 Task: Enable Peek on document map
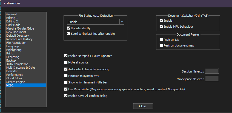(x=161, y=45)
